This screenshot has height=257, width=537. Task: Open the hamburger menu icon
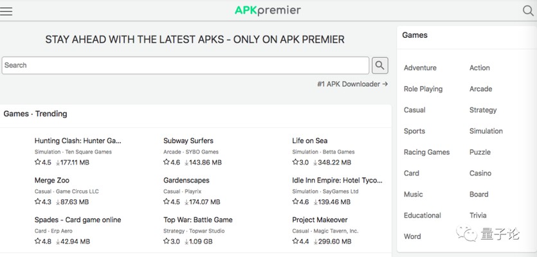click(7, 11)
